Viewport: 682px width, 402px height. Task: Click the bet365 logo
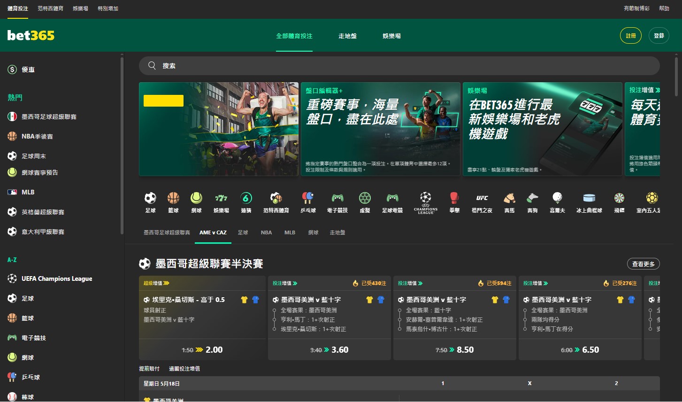click(x=31, y=36)
